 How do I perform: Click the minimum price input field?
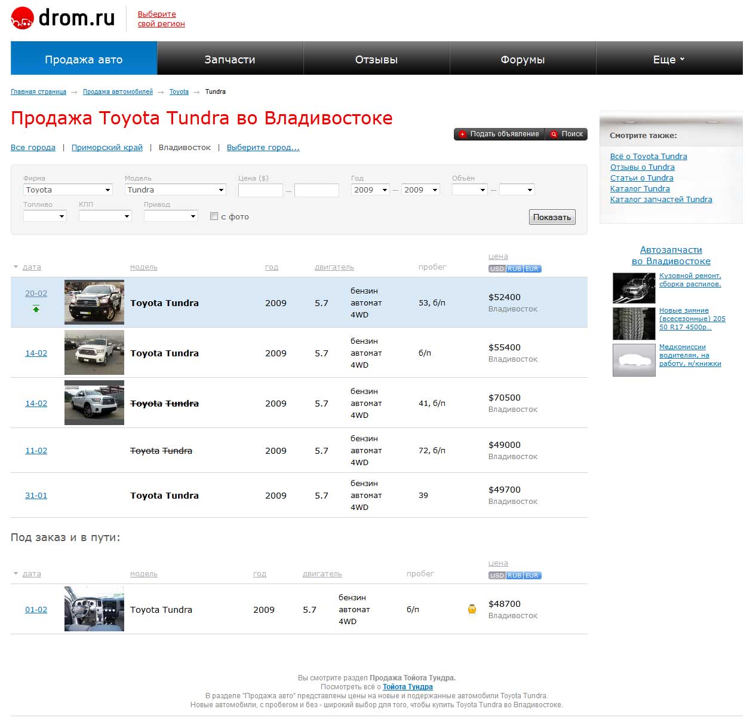coord(260,190)
